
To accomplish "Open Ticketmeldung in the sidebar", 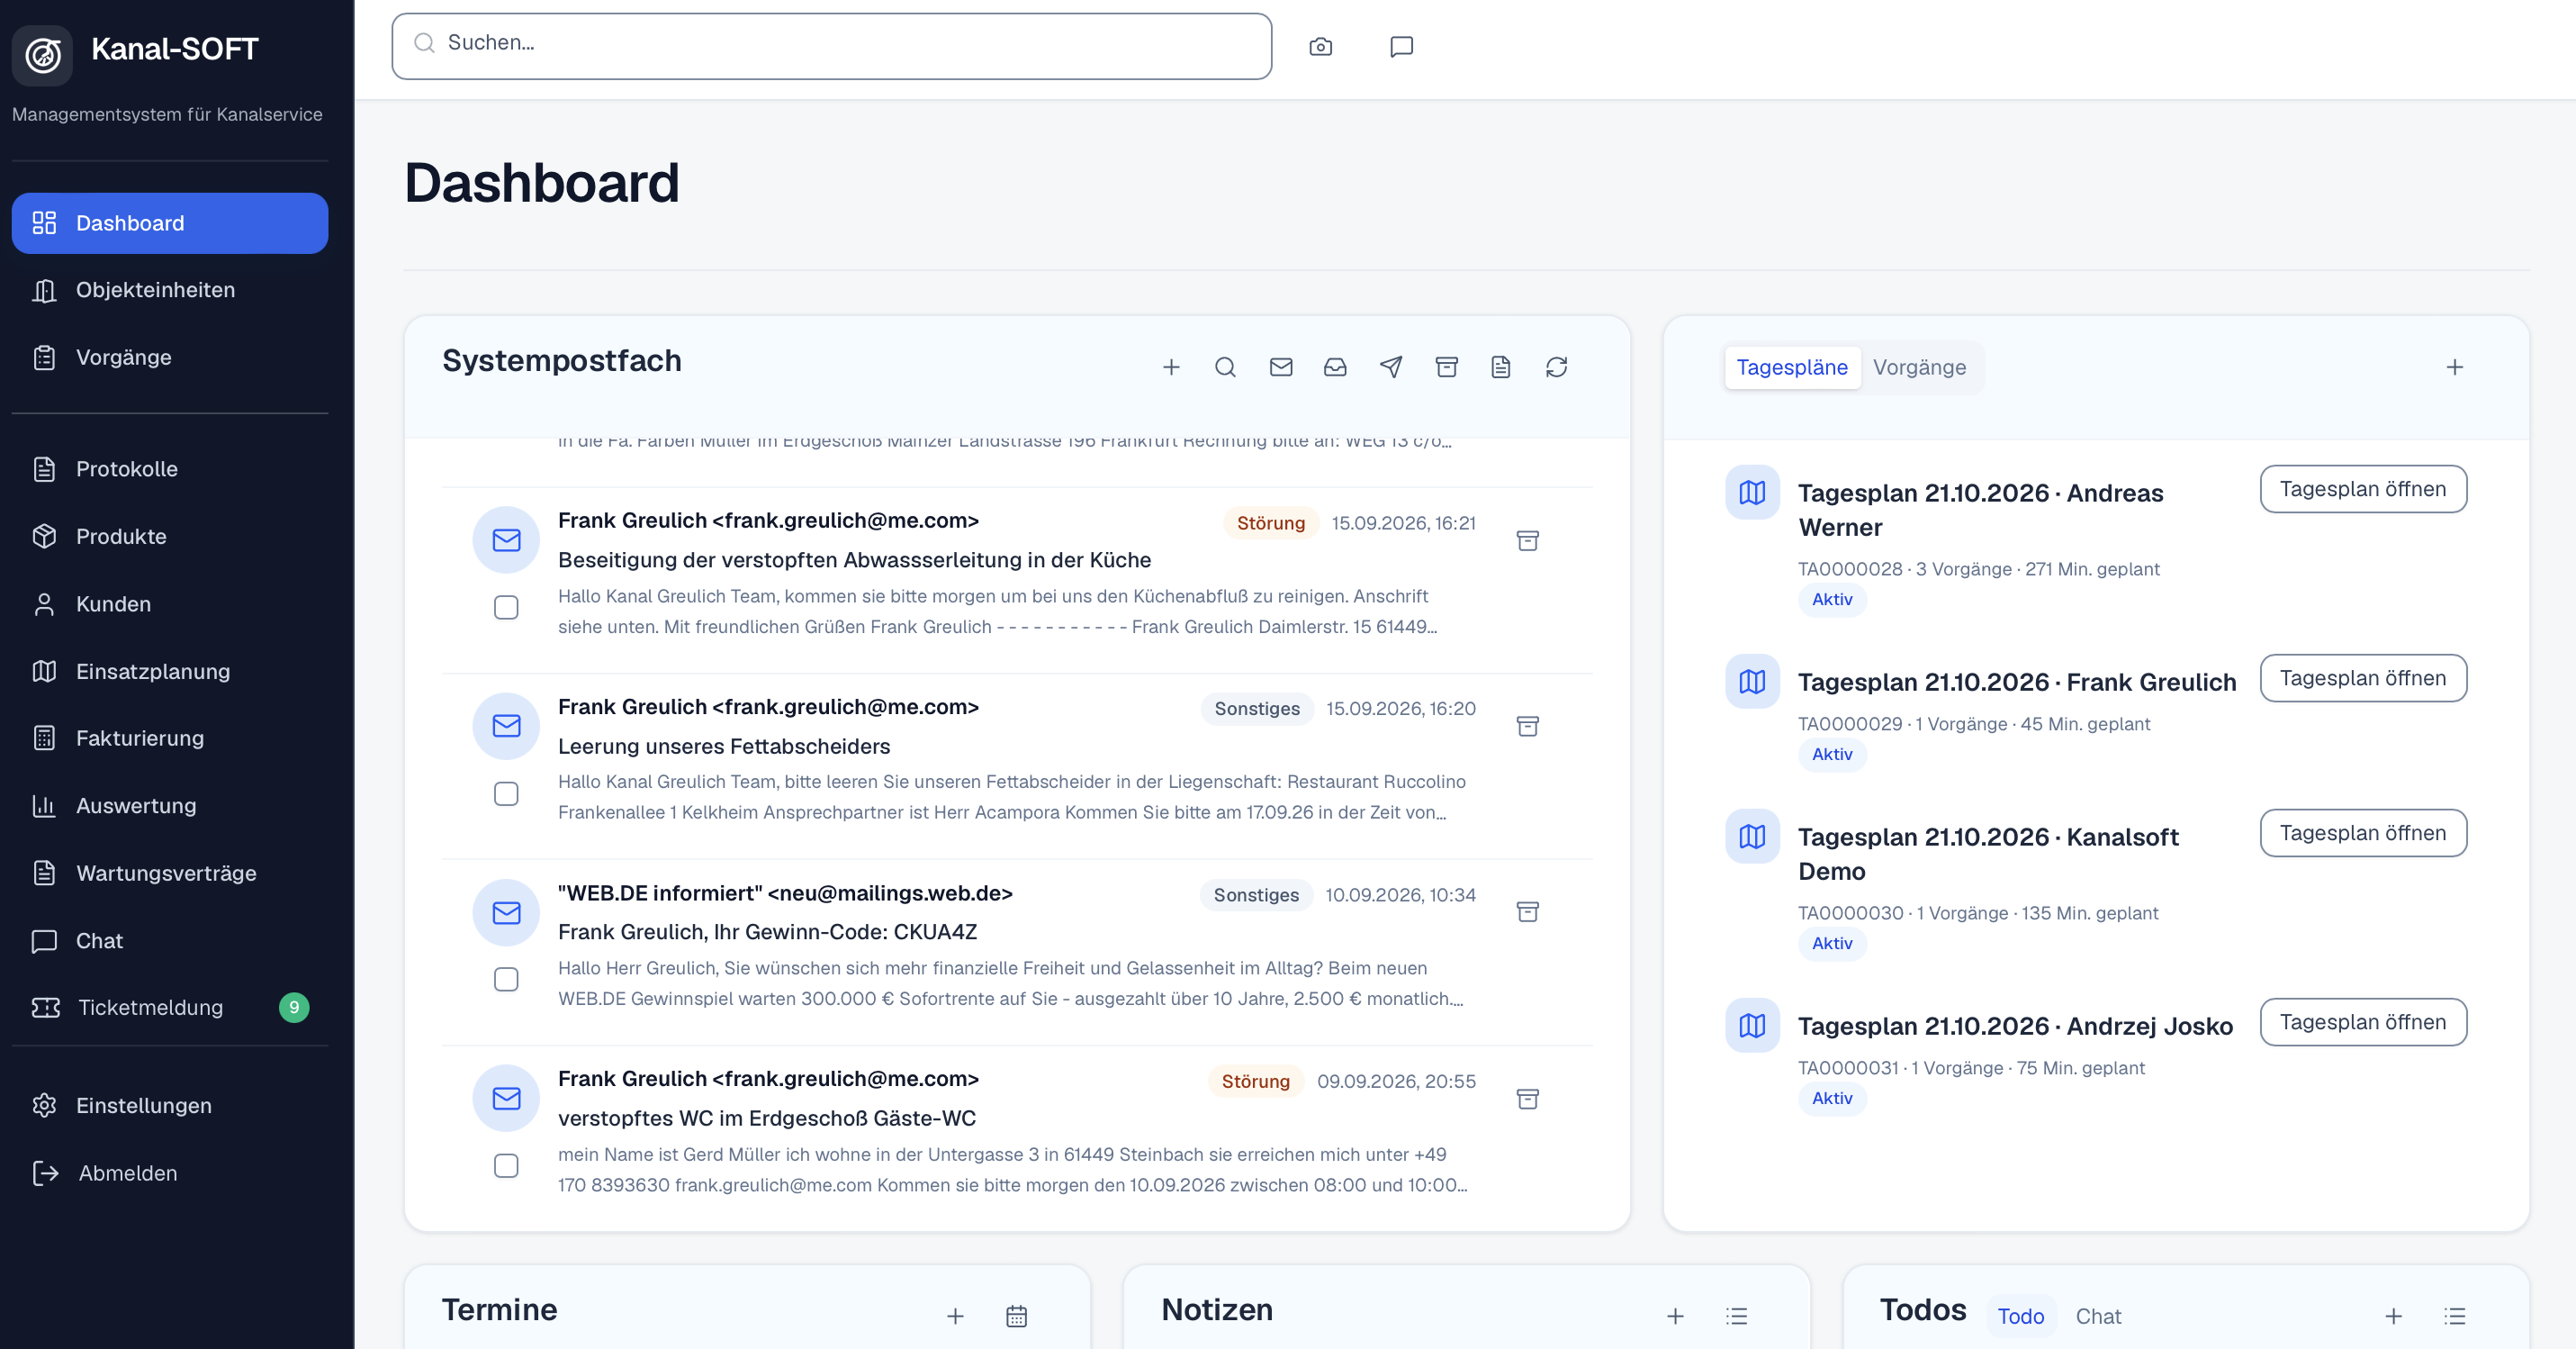I will click(x=170, y=1007).
